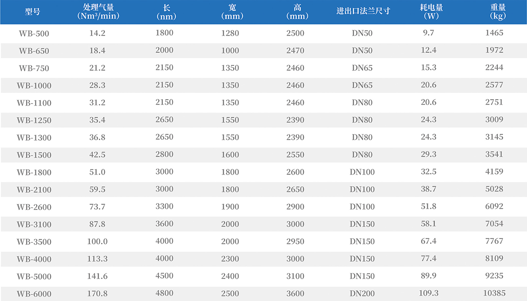Viewport: 527px width, 301px height.
Task: Select the 4800 length value
Action: [164, 293]
